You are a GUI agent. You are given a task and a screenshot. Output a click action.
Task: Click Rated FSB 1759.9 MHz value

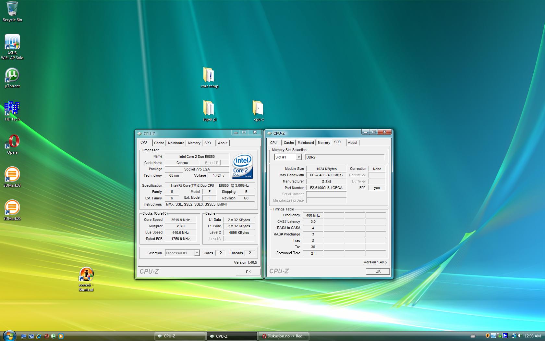[181, 239]
